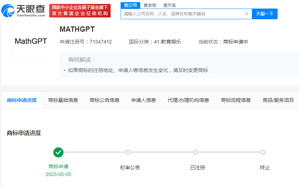The height and width of the screenshot is (186, 299).
Task: Open the 商标公告信息 tab
Action: click(x=105, y=100)
